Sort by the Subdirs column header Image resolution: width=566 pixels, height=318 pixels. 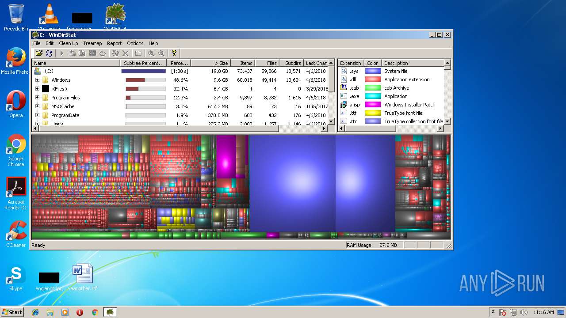291,63
